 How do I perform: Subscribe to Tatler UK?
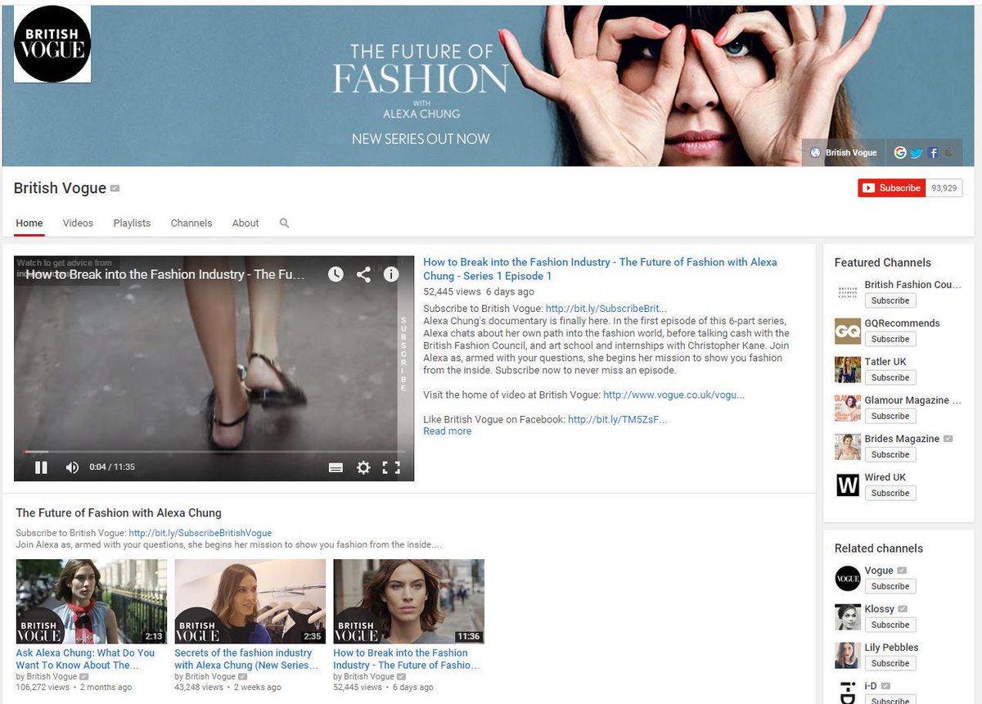click(x=890, y=377)
